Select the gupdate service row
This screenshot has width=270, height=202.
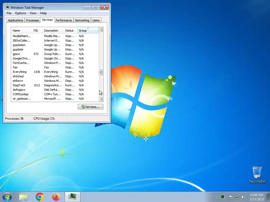click(55, 49)
